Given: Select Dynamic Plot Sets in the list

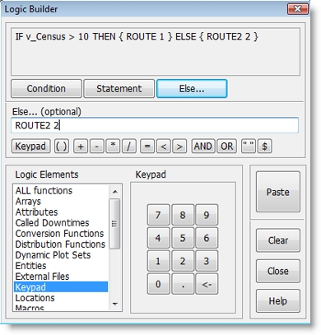Looking at the screenshot, I should [61, 254].
